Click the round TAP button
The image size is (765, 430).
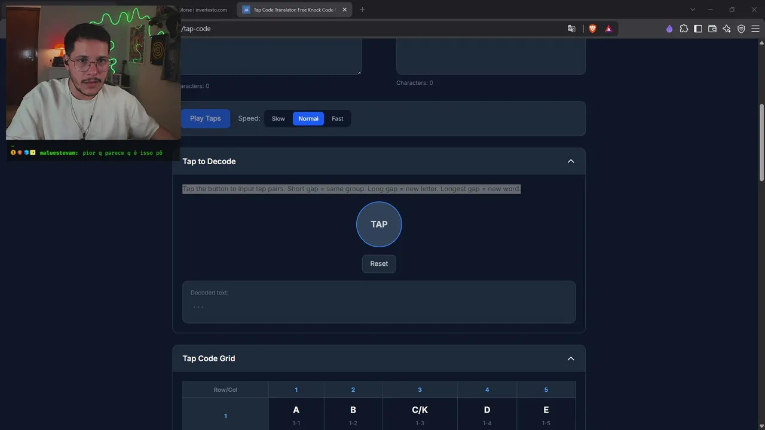379,224
